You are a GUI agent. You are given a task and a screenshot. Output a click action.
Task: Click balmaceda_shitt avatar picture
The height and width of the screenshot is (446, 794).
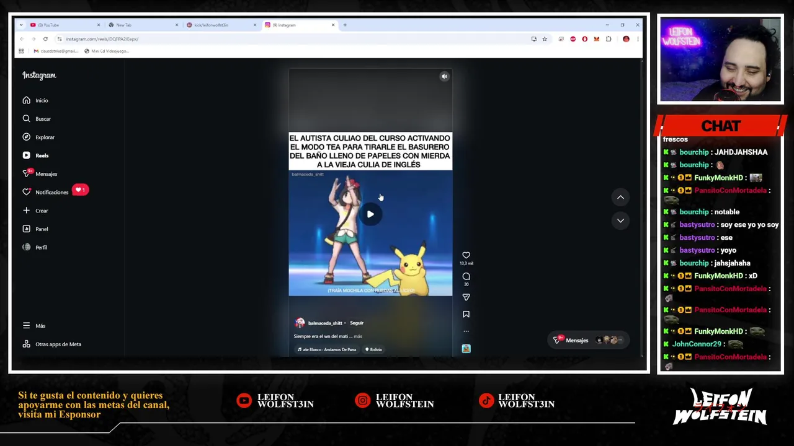[300, 323]
